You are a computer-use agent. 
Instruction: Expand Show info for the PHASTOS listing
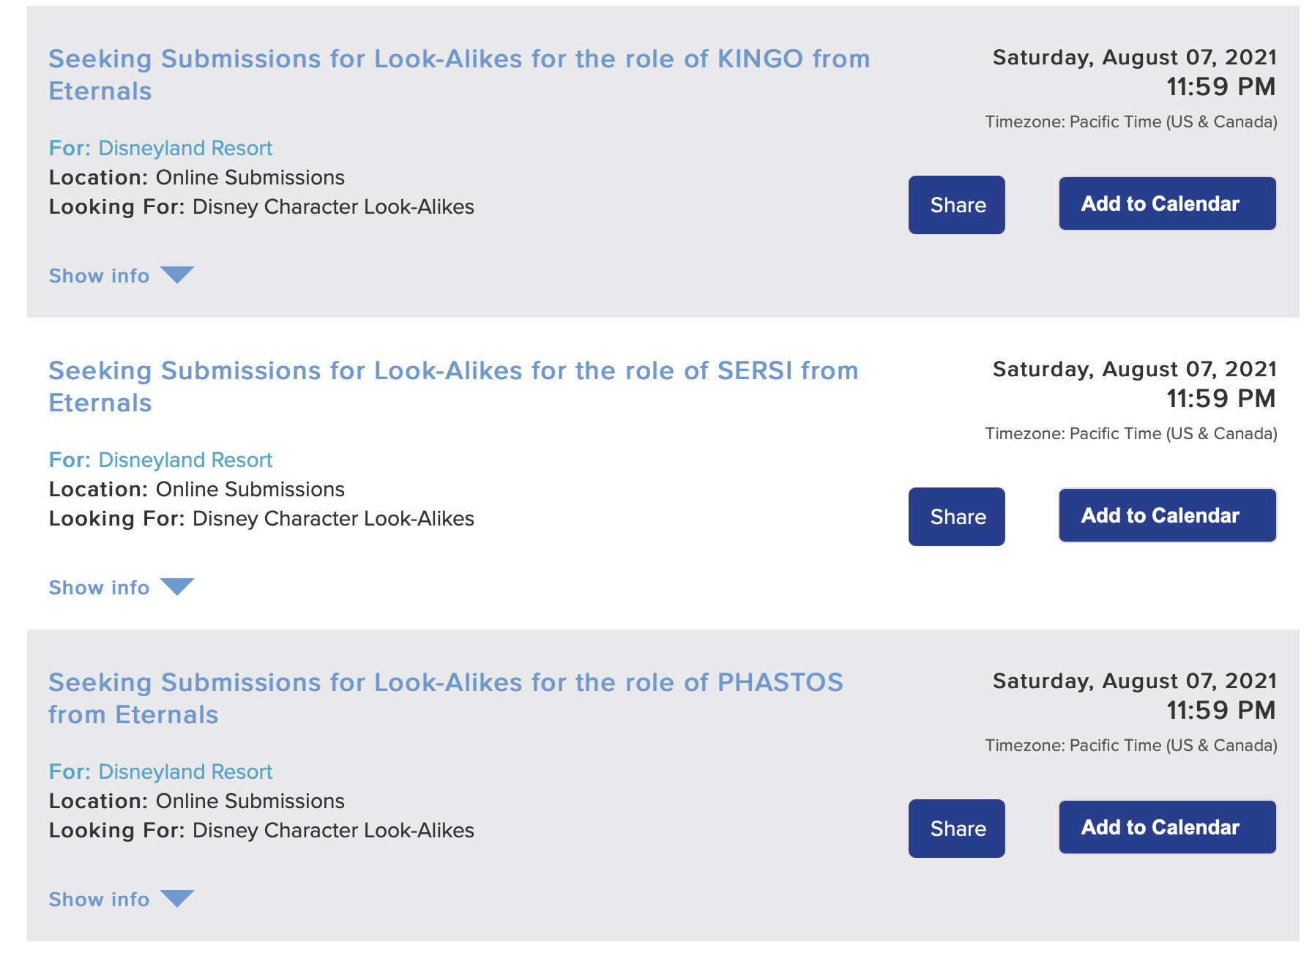coord(99,900)
